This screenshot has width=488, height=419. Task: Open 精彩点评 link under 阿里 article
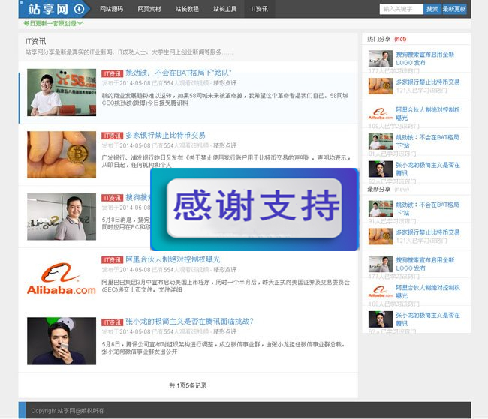225,270
